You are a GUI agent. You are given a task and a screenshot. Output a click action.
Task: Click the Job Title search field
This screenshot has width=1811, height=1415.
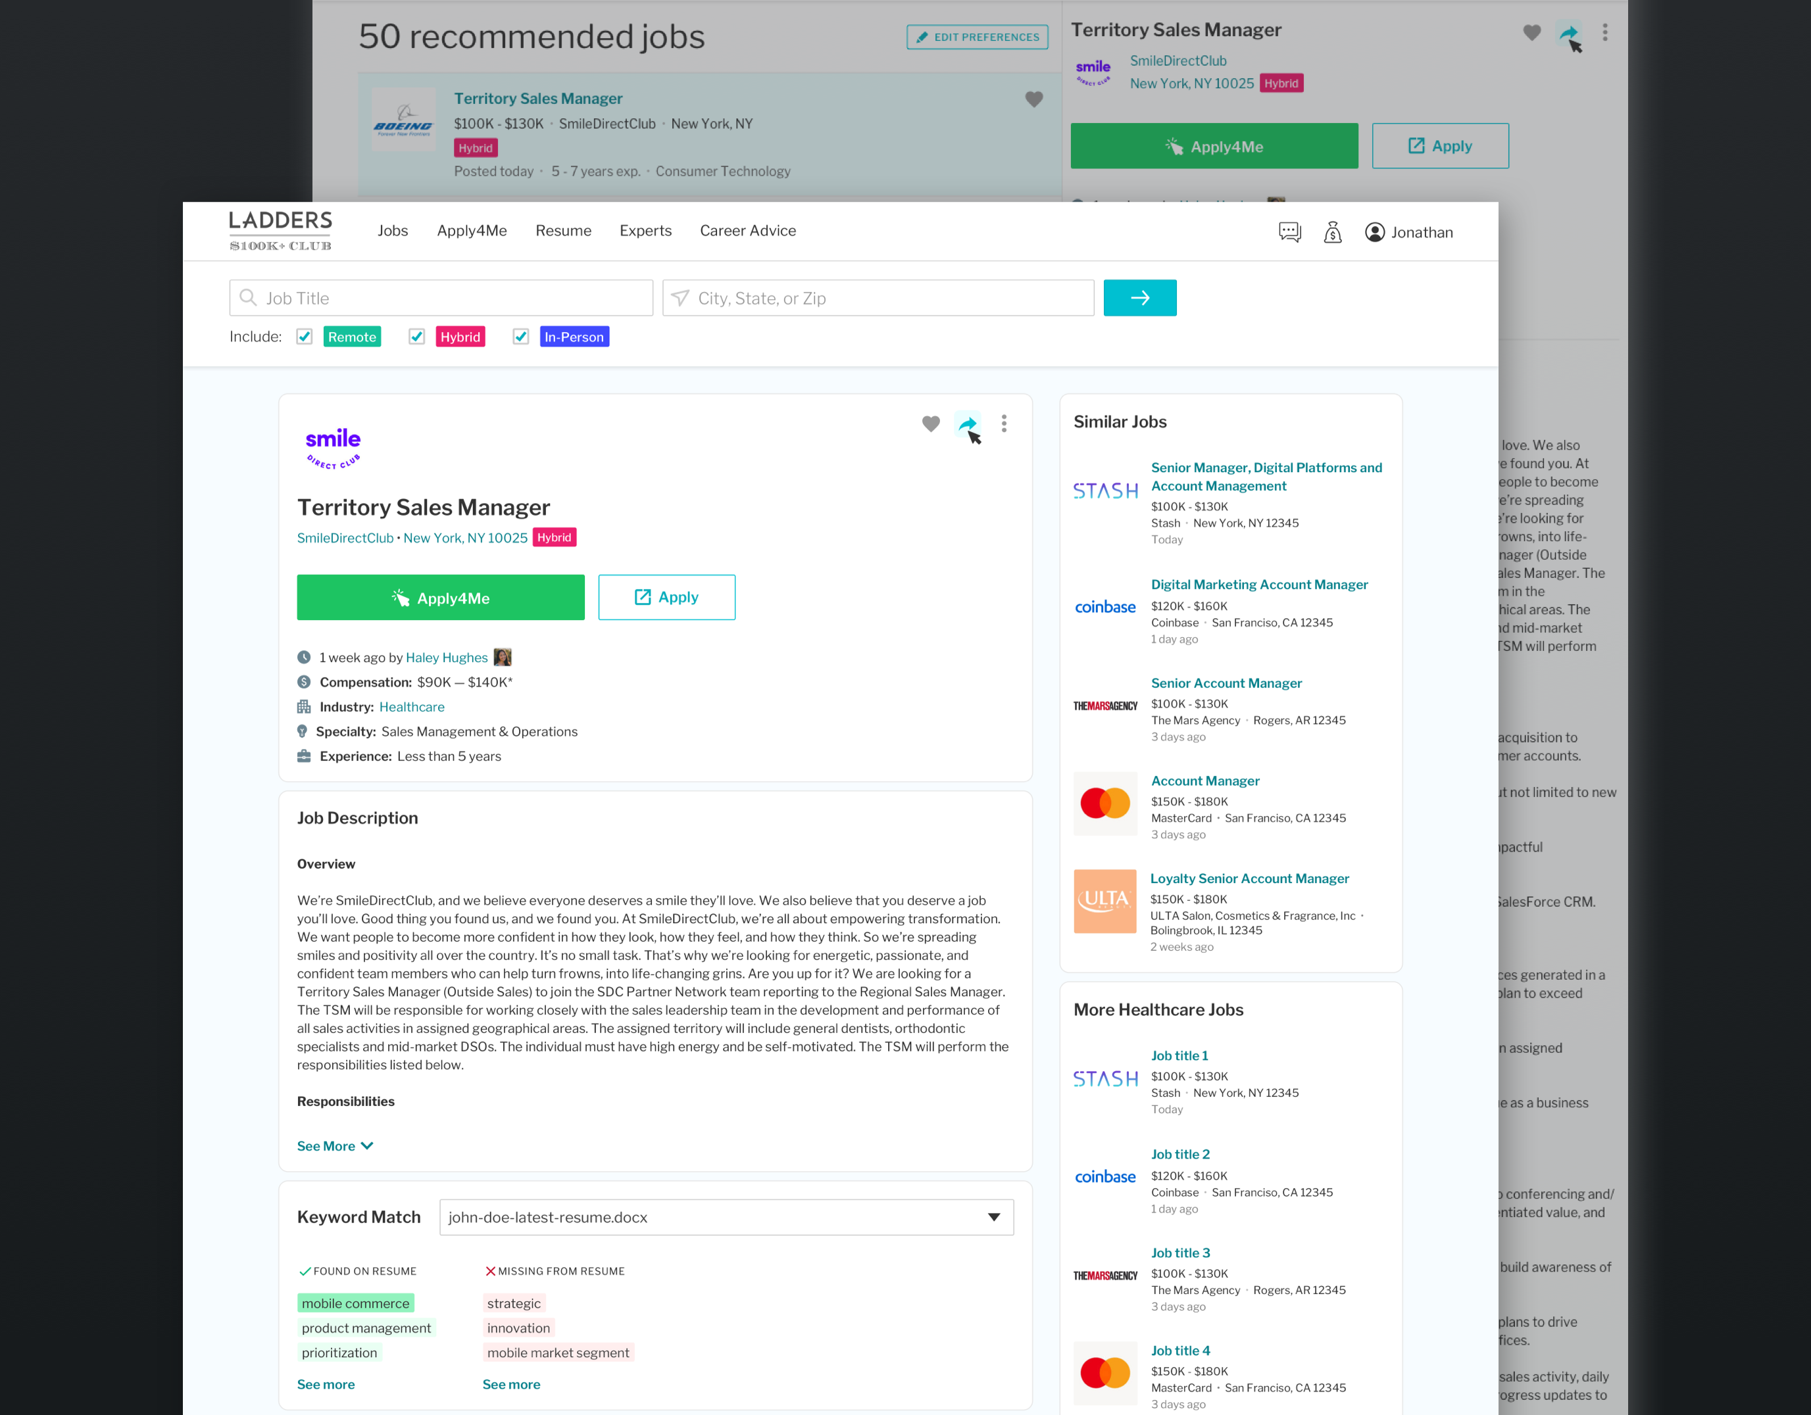click(440, 298)
